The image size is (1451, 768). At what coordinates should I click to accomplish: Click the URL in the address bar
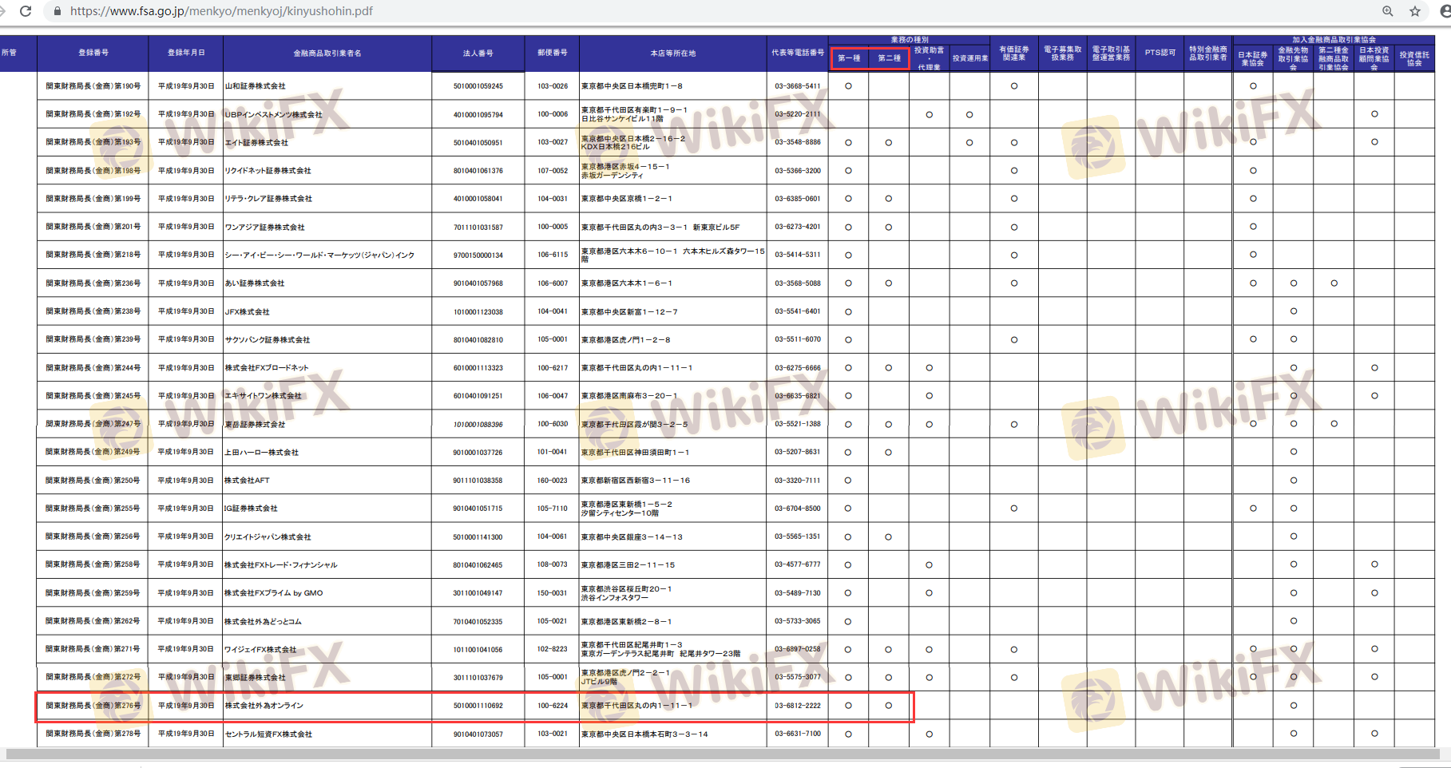point(221,11)
